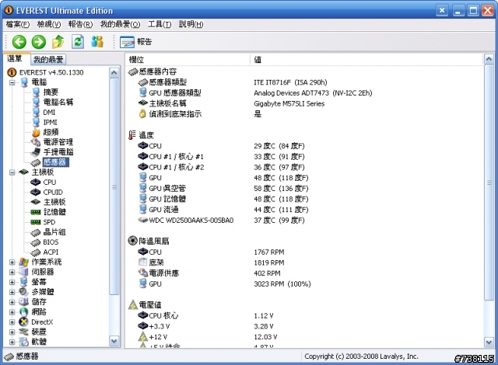
Task: Click the 溫度 thermometer icon
Action: (x=132, y=135)
